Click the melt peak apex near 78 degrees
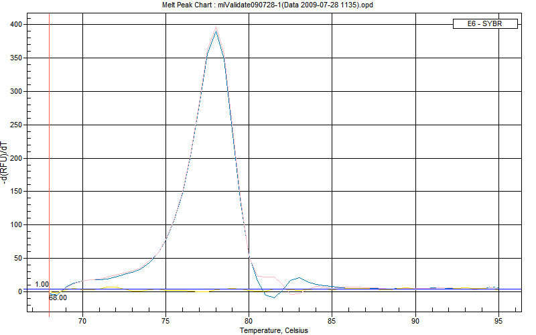 (216, 29)
